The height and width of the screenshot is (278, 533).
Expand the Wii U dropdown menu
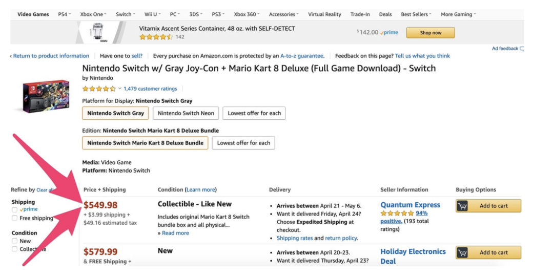point(153,14)
